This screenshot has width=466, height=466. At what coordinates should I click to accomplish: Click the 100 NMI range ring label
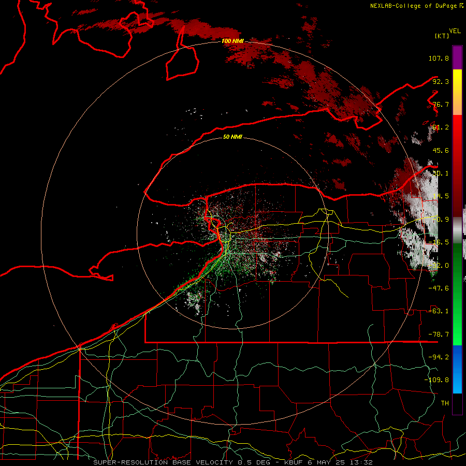point(232,41)
